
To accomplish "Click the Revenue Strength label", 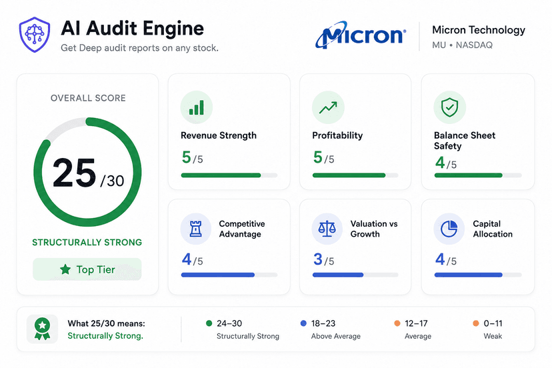I will tap(219, 135).
